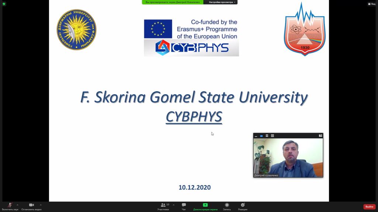
Task: Click the Дмитрий Коваленко name label
Action: [266, 176]
